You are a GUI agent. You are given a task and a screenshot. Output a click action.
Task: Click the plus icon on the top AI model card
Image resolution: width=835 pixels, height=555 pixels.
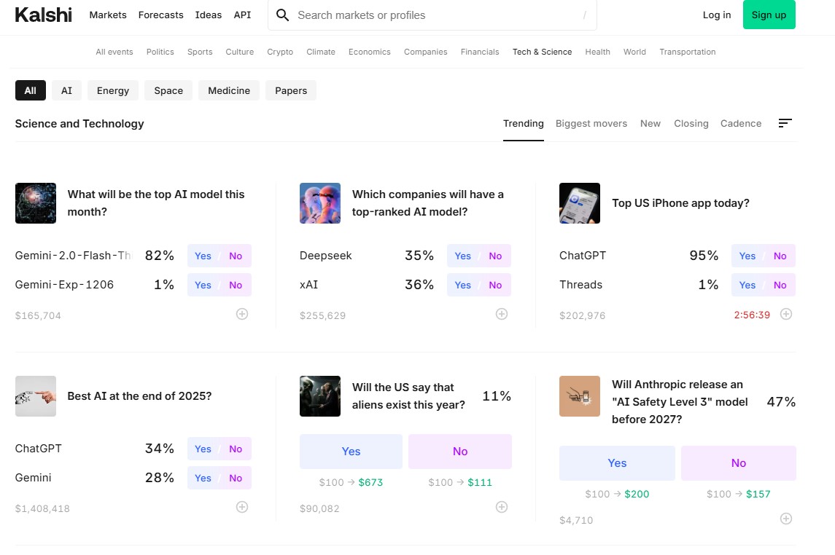pos(241,313)
